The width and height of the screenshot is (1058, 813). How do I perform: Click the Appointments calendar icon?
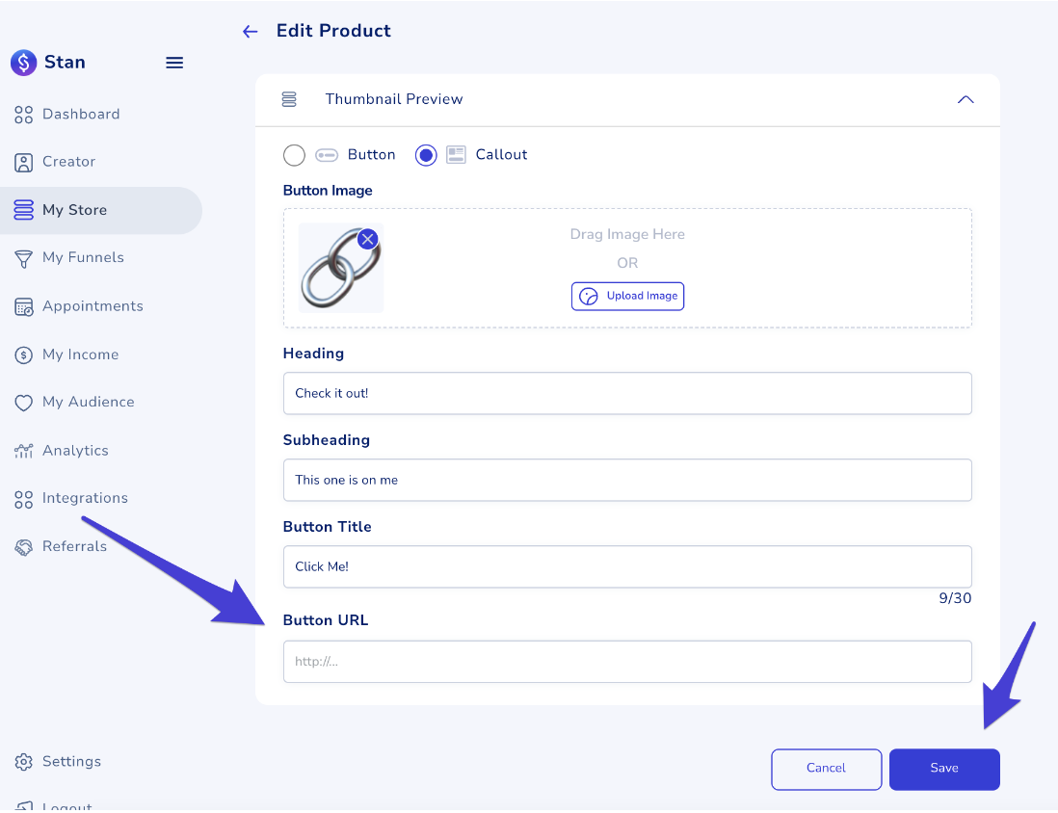point(22,305)
